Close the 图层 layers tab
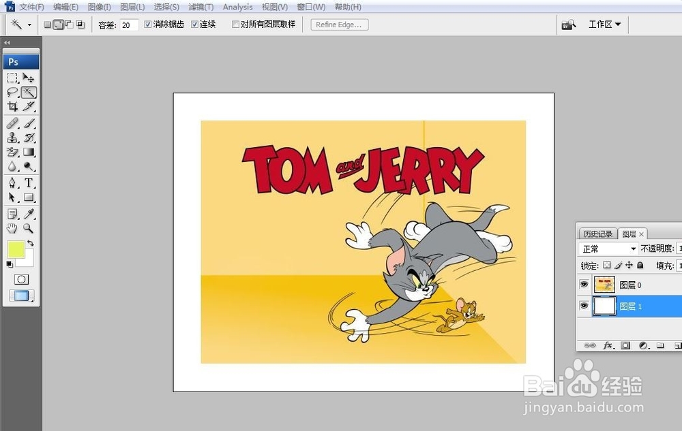This screenshot has height=431, width=682. point(641,234)
